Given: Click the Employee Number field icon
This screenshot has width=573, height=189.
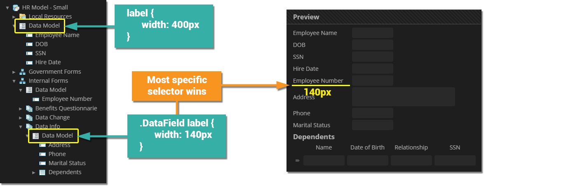Looking at the screenshot, I should coord(36,99).
